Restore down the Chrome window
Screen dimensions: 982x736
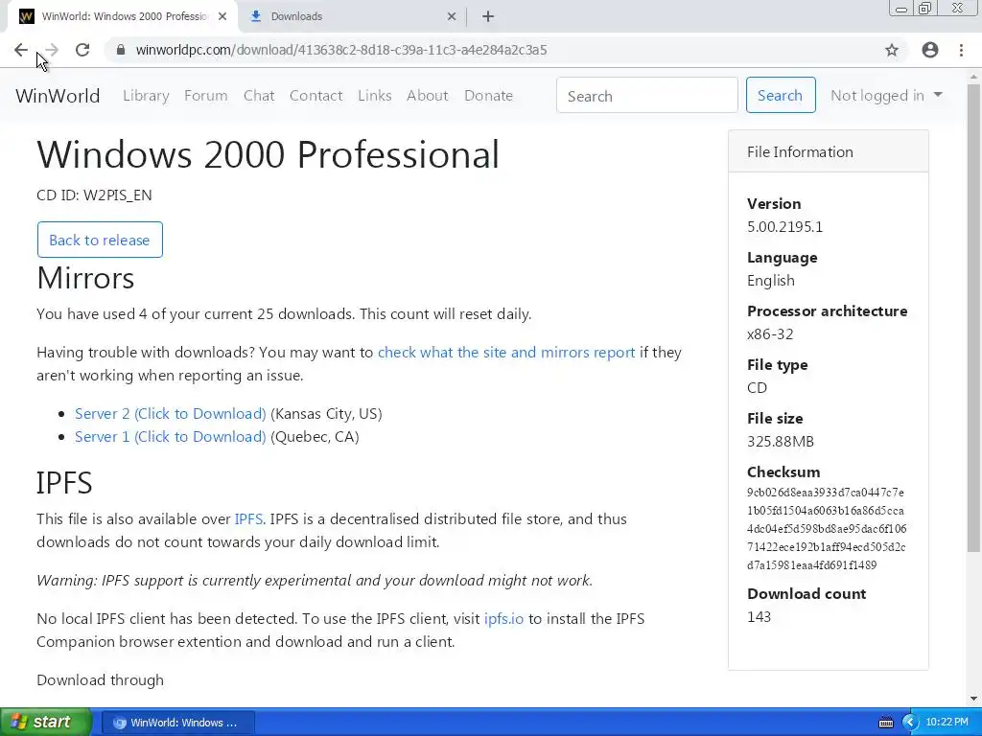924,8
